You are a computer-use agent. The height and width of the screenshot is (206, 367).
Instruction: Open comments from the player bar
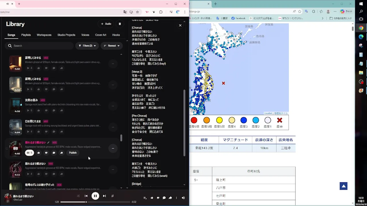coord(164,198)
